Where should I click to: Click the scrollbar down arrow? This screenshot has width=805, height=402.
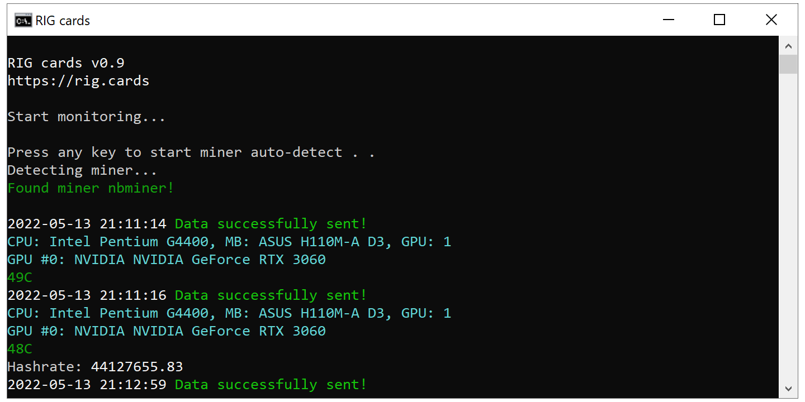pyautogui.click(x=789, y=388)
